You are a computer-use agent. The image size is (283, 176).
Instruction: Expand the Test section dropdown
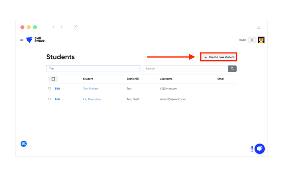pos(93,69)
